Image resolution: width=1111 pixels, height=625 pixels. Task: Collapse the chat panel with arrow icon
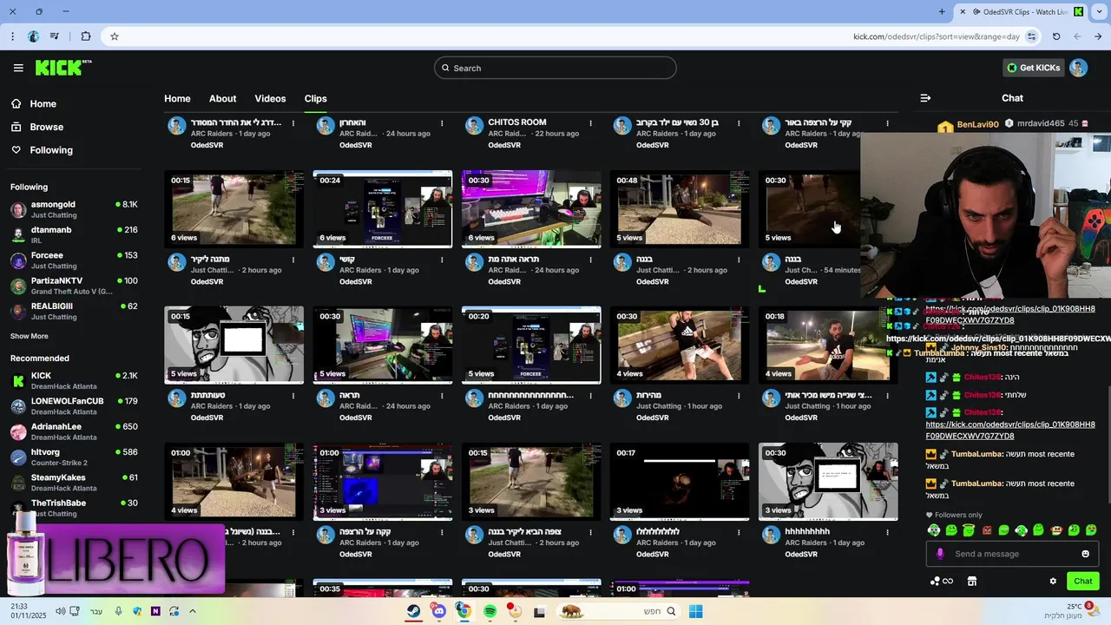925,98
